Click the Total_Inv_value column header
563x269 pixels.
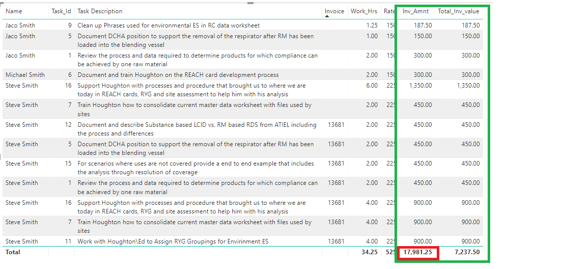[x=458, y=11]
